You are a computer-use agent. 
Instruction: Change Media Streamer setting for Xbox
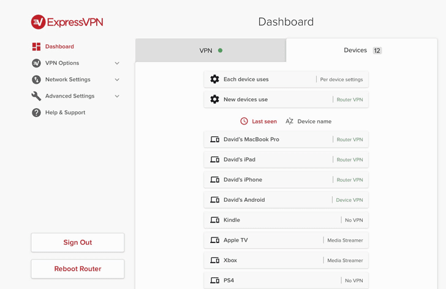point(345,261)
